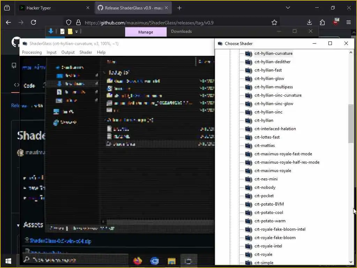Reload the GitHub release page

coord(33,22)
